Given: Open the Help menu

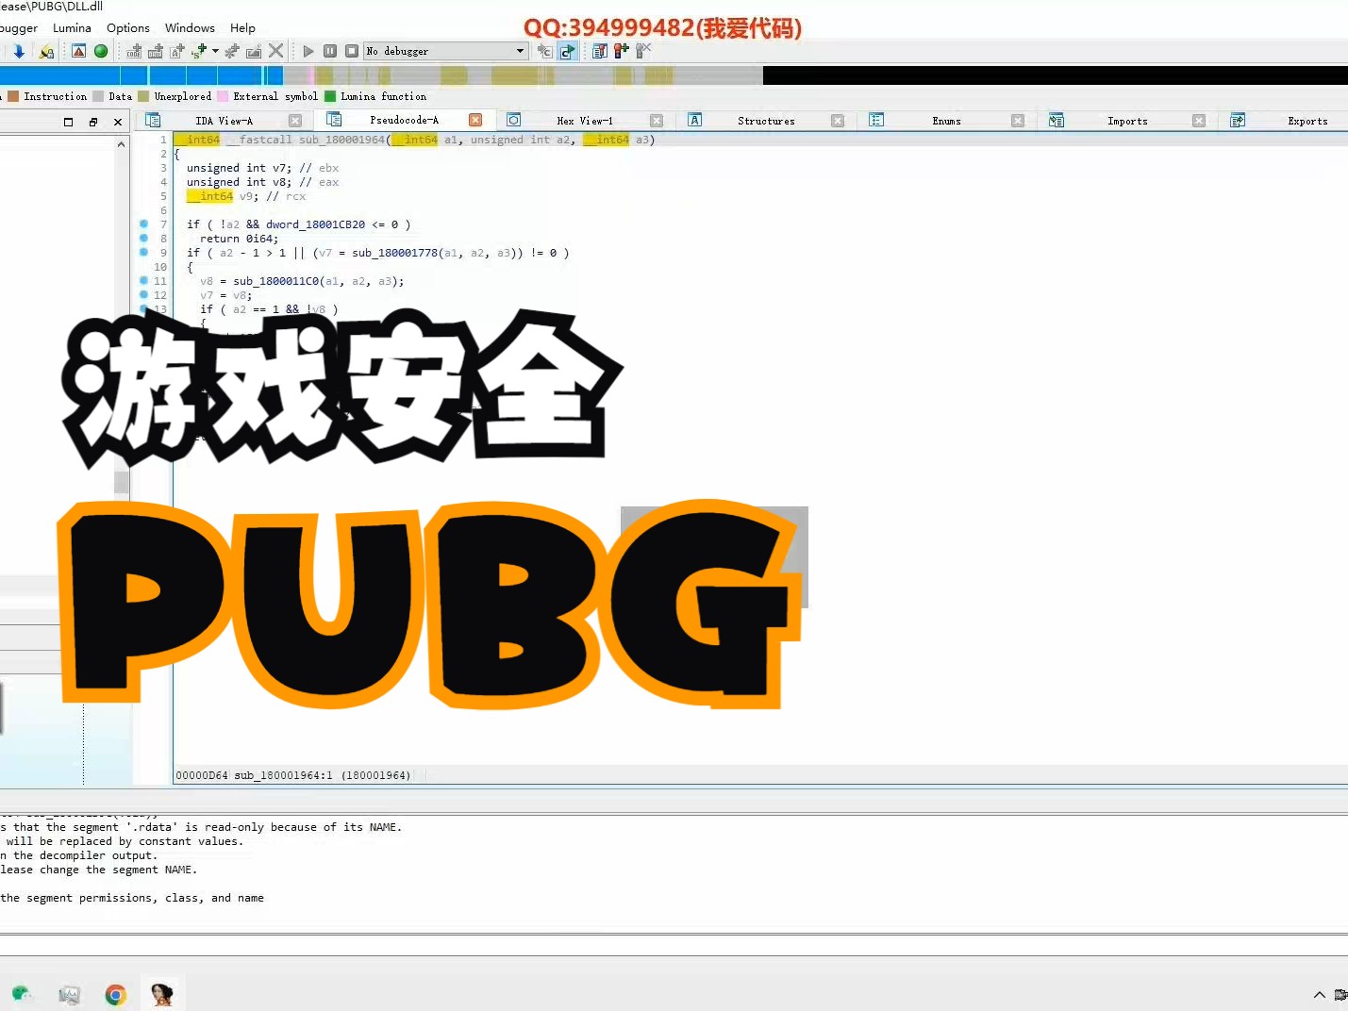Looking at the screenshot, I should coord(242,27).
